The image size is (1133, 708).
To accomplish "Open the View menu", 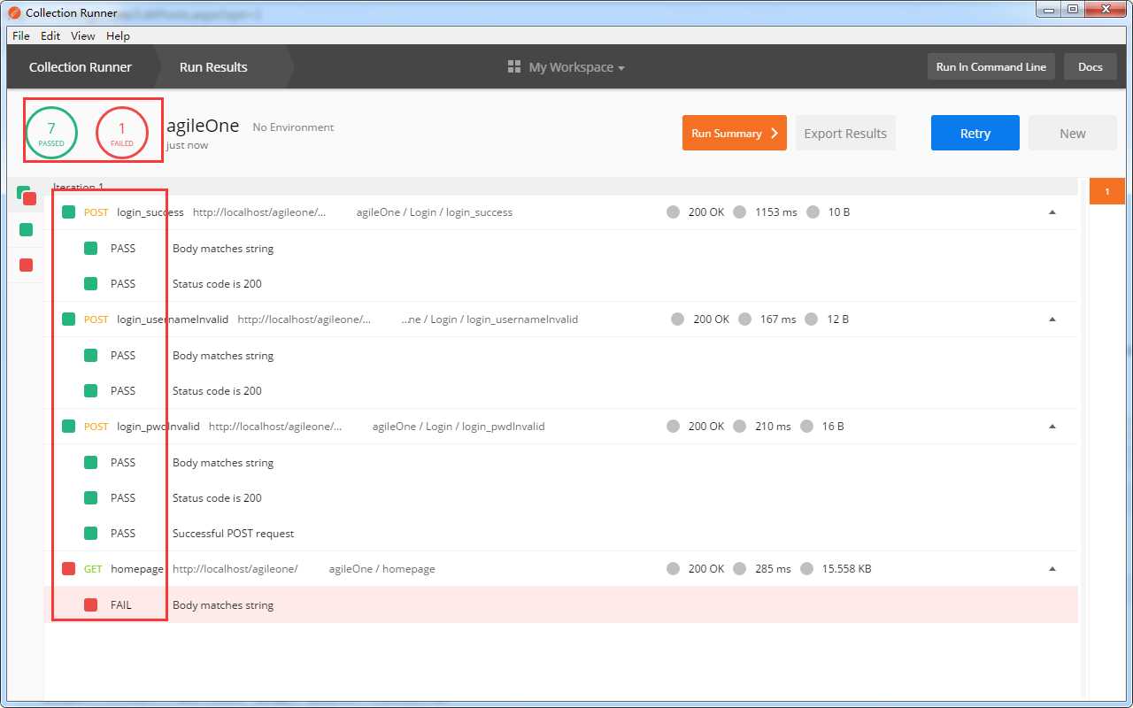I will click(x=82, y=36).
